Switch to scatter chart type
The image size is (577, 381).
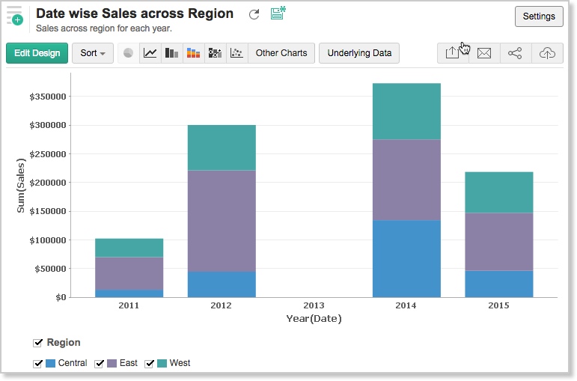pos(236,53)
